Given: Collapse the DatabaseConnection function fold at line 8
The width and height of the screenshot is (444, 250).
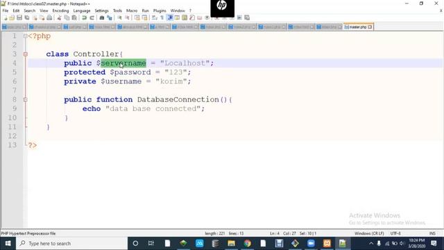Looking at the screenshot, I should (26, 99).
